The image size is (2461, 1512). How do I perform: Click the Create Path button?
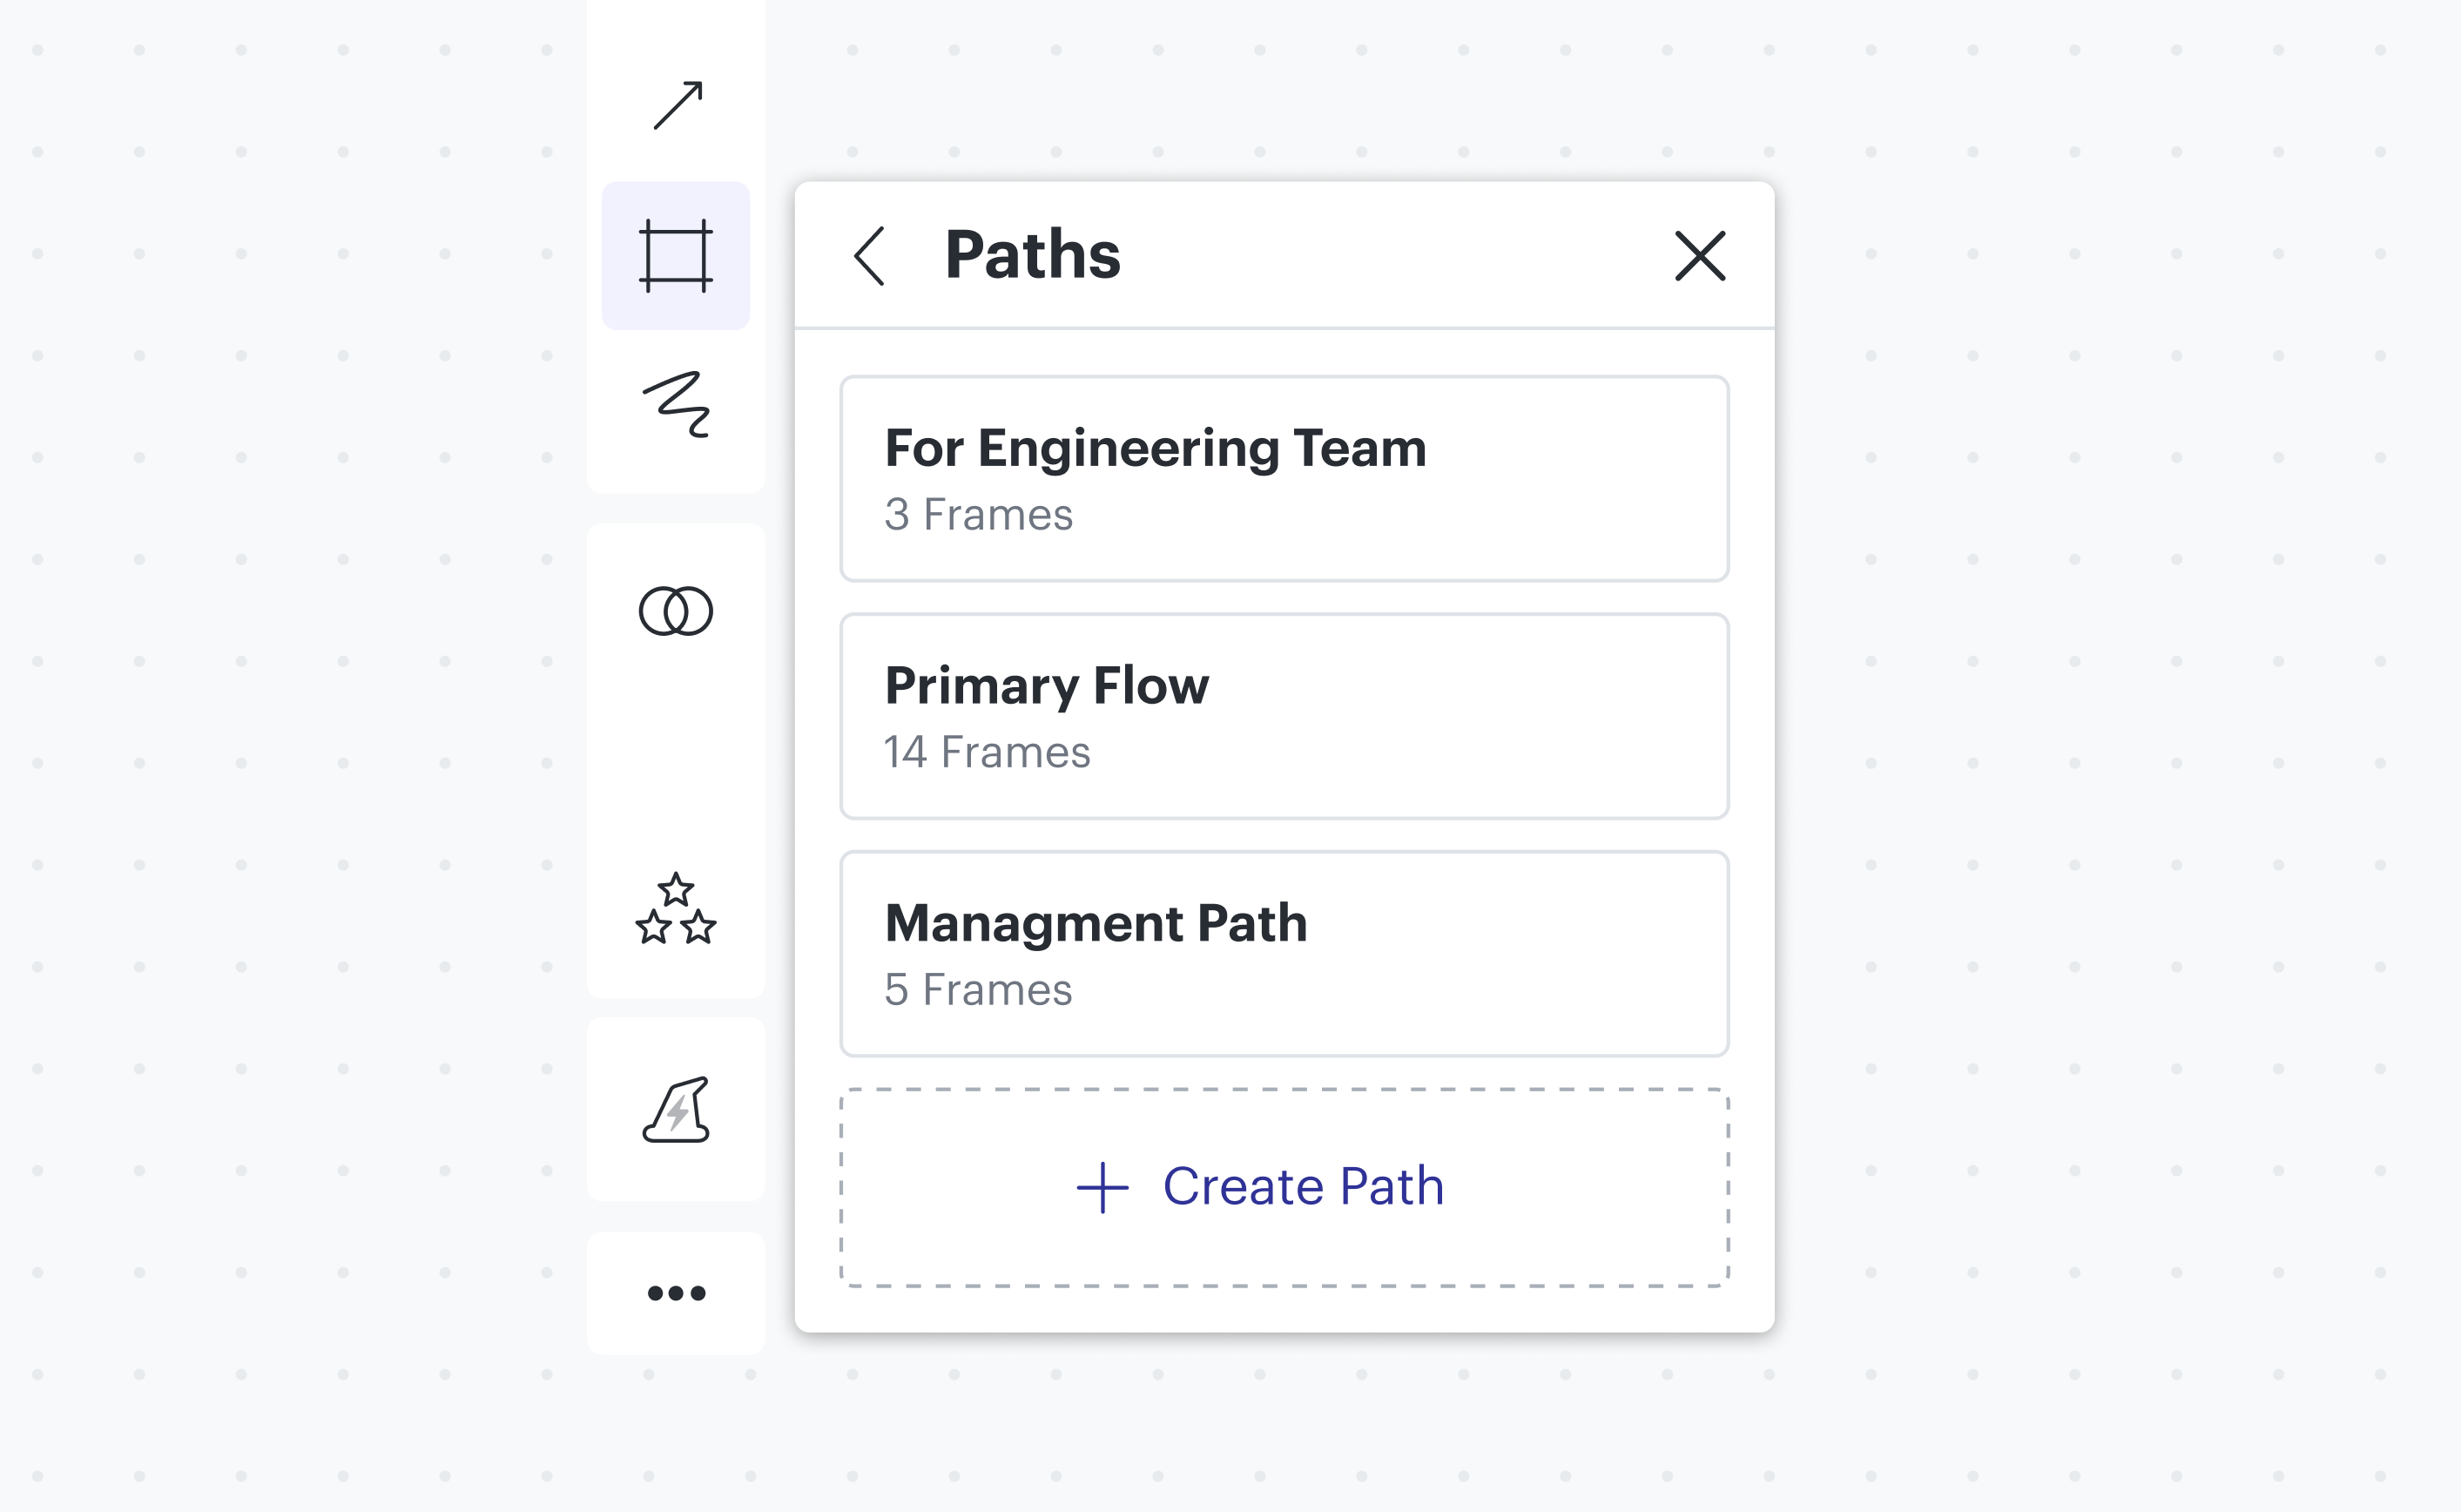(x=1284, y=1187)
